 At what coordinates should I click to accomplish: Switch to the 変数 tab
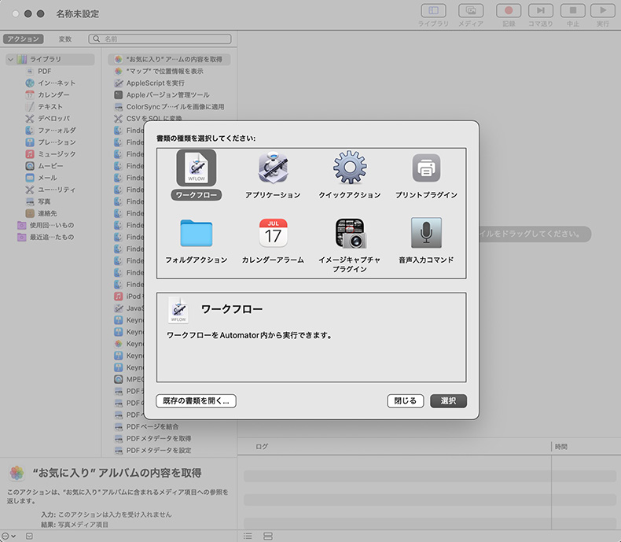(x=65, y=39)
